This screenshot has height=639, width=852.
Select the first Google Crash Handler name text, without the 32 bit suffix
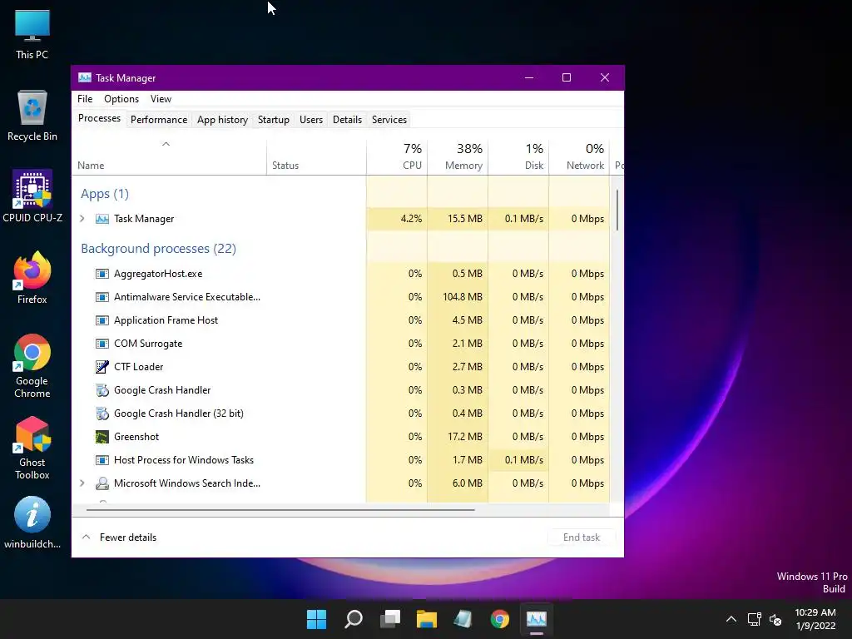point(162,390)
